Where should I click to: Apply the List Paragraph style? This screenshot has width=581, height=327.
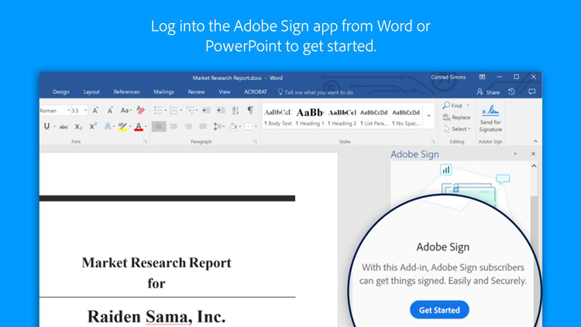(374, 117)
